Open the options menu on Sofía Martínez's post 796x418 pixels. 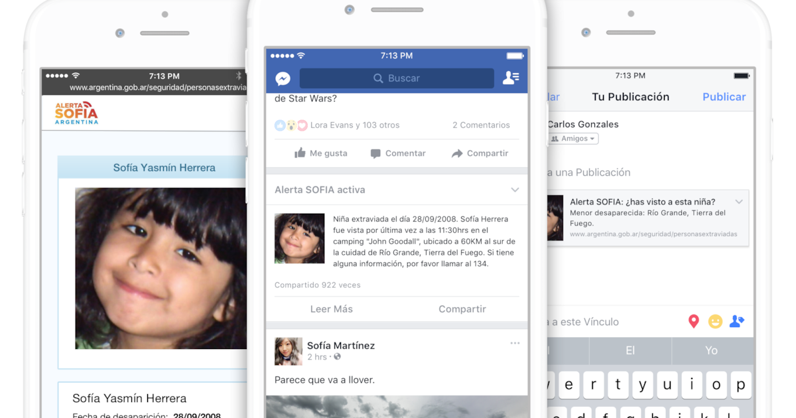click(515, 343)
